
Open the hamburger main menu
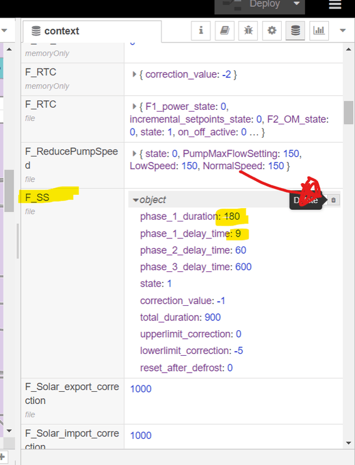tap(335, 4)
